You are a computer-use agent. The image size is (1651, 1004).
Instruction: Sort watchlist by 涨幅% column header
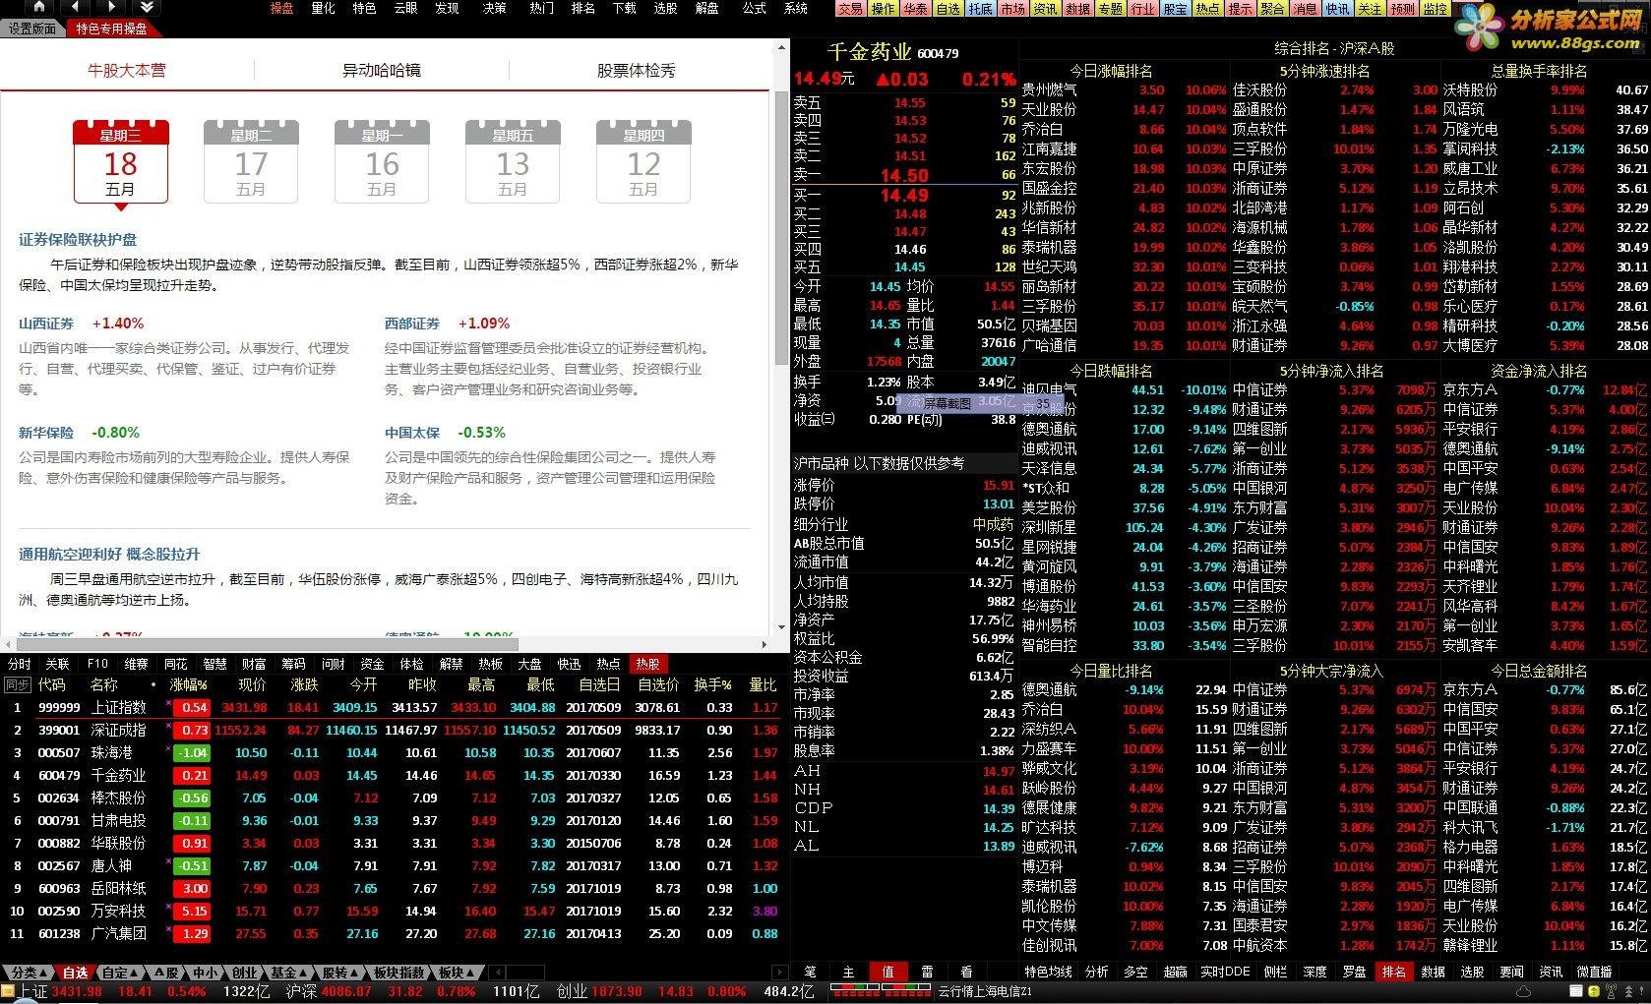(188, 684)
